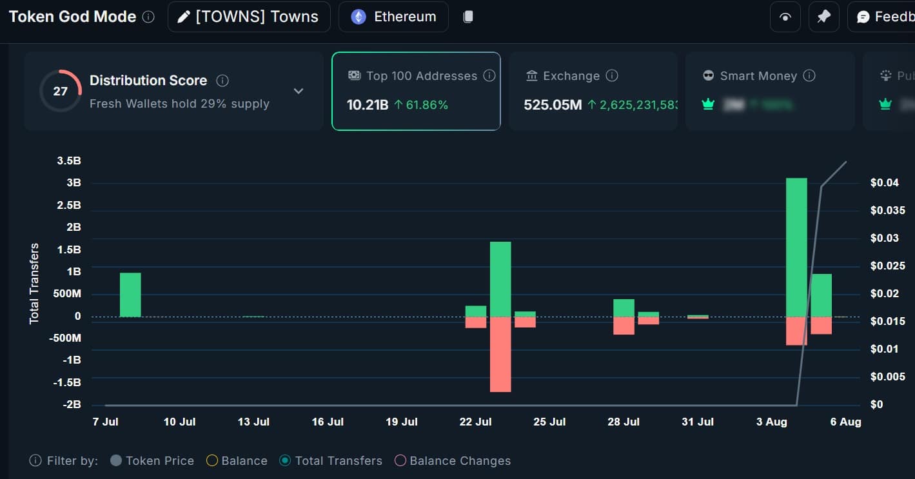Click the pin icon in top bar
Screen dimensions: 915x479
[823, 17]
